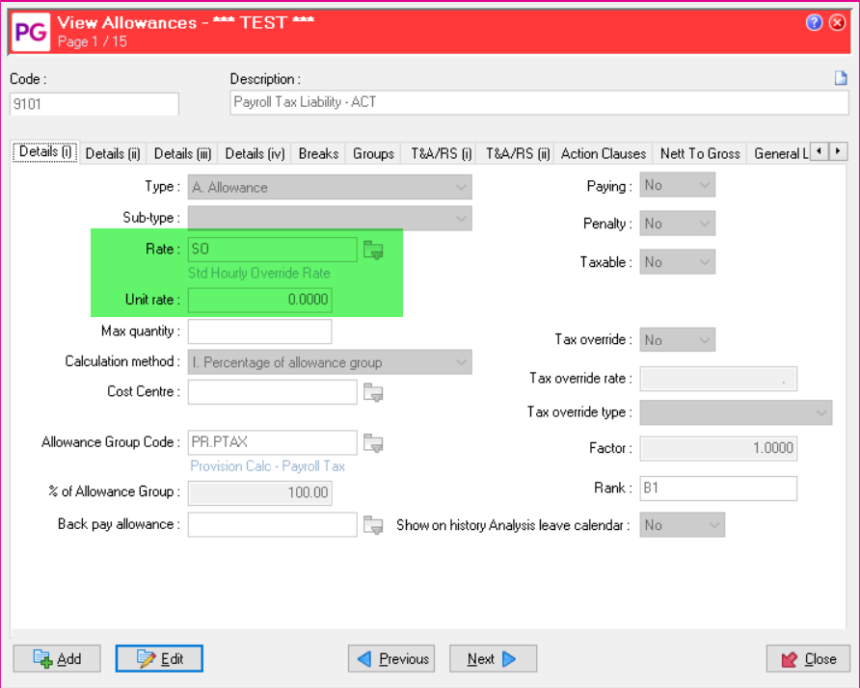Open the Back pay allowance lookup icon
The height and width of the screenshot is (688, 860).
(x=373, y=525)
